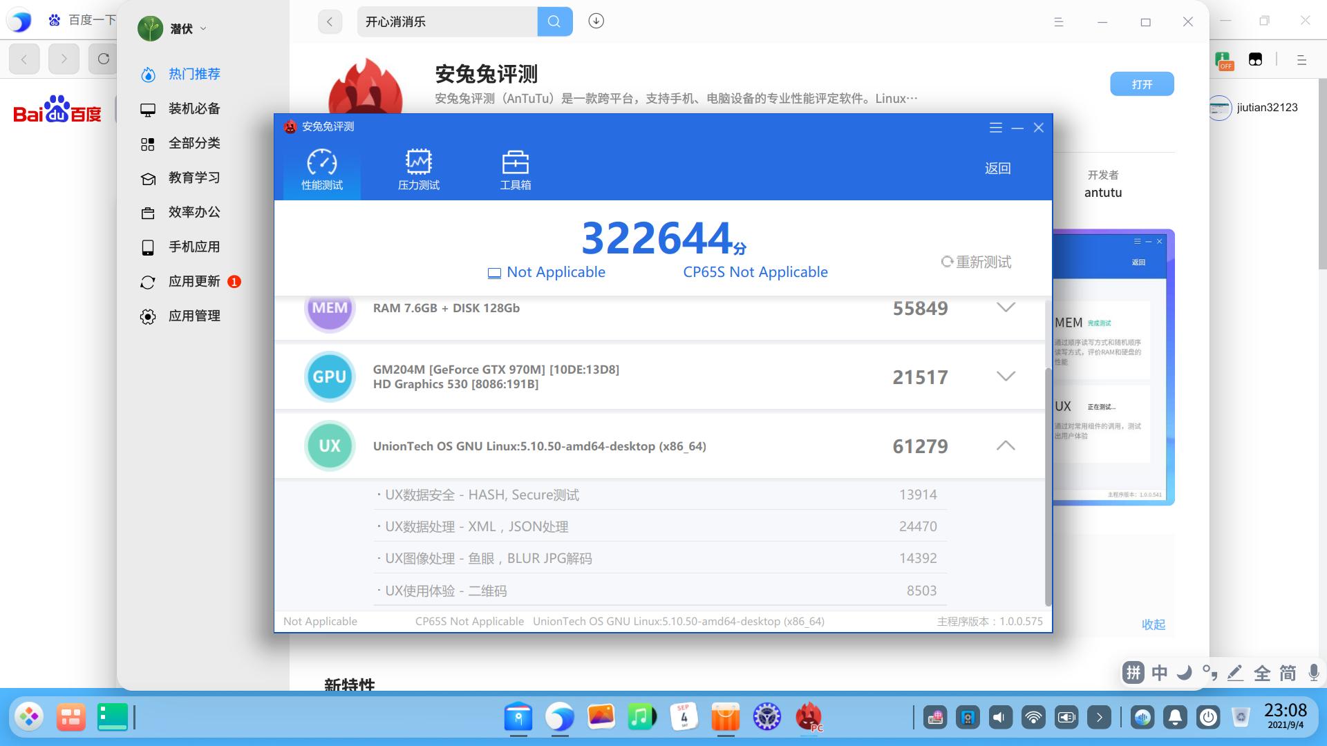Click the 重新测试 retest button
Viewport: 1327px width, 746px height.
[x=976, y=262]
